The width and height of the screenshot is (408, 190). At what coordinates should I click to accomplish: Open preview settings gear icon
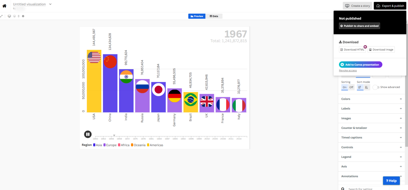click(23, 16)
